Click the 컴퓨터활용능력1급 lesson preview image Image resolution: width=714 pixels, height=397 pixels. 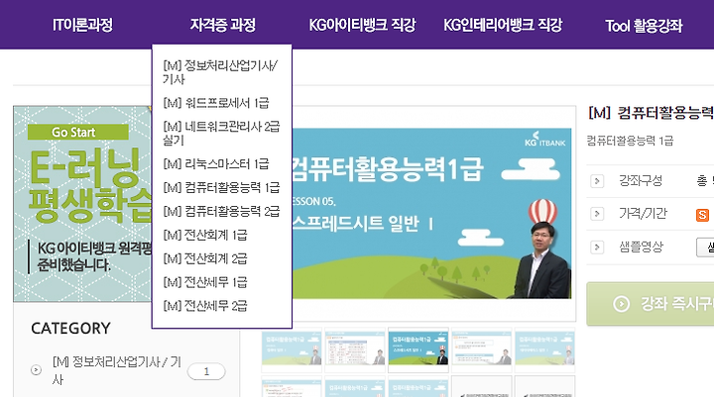coord(431,213)
